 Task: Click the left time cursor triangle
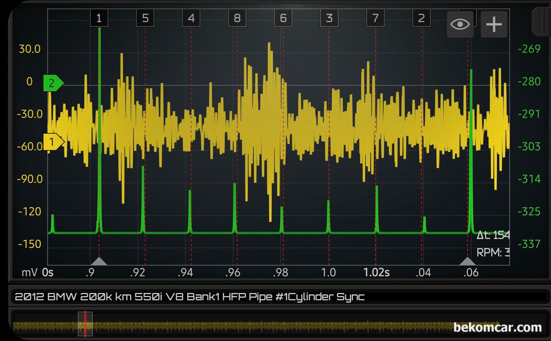pos(99,261)
